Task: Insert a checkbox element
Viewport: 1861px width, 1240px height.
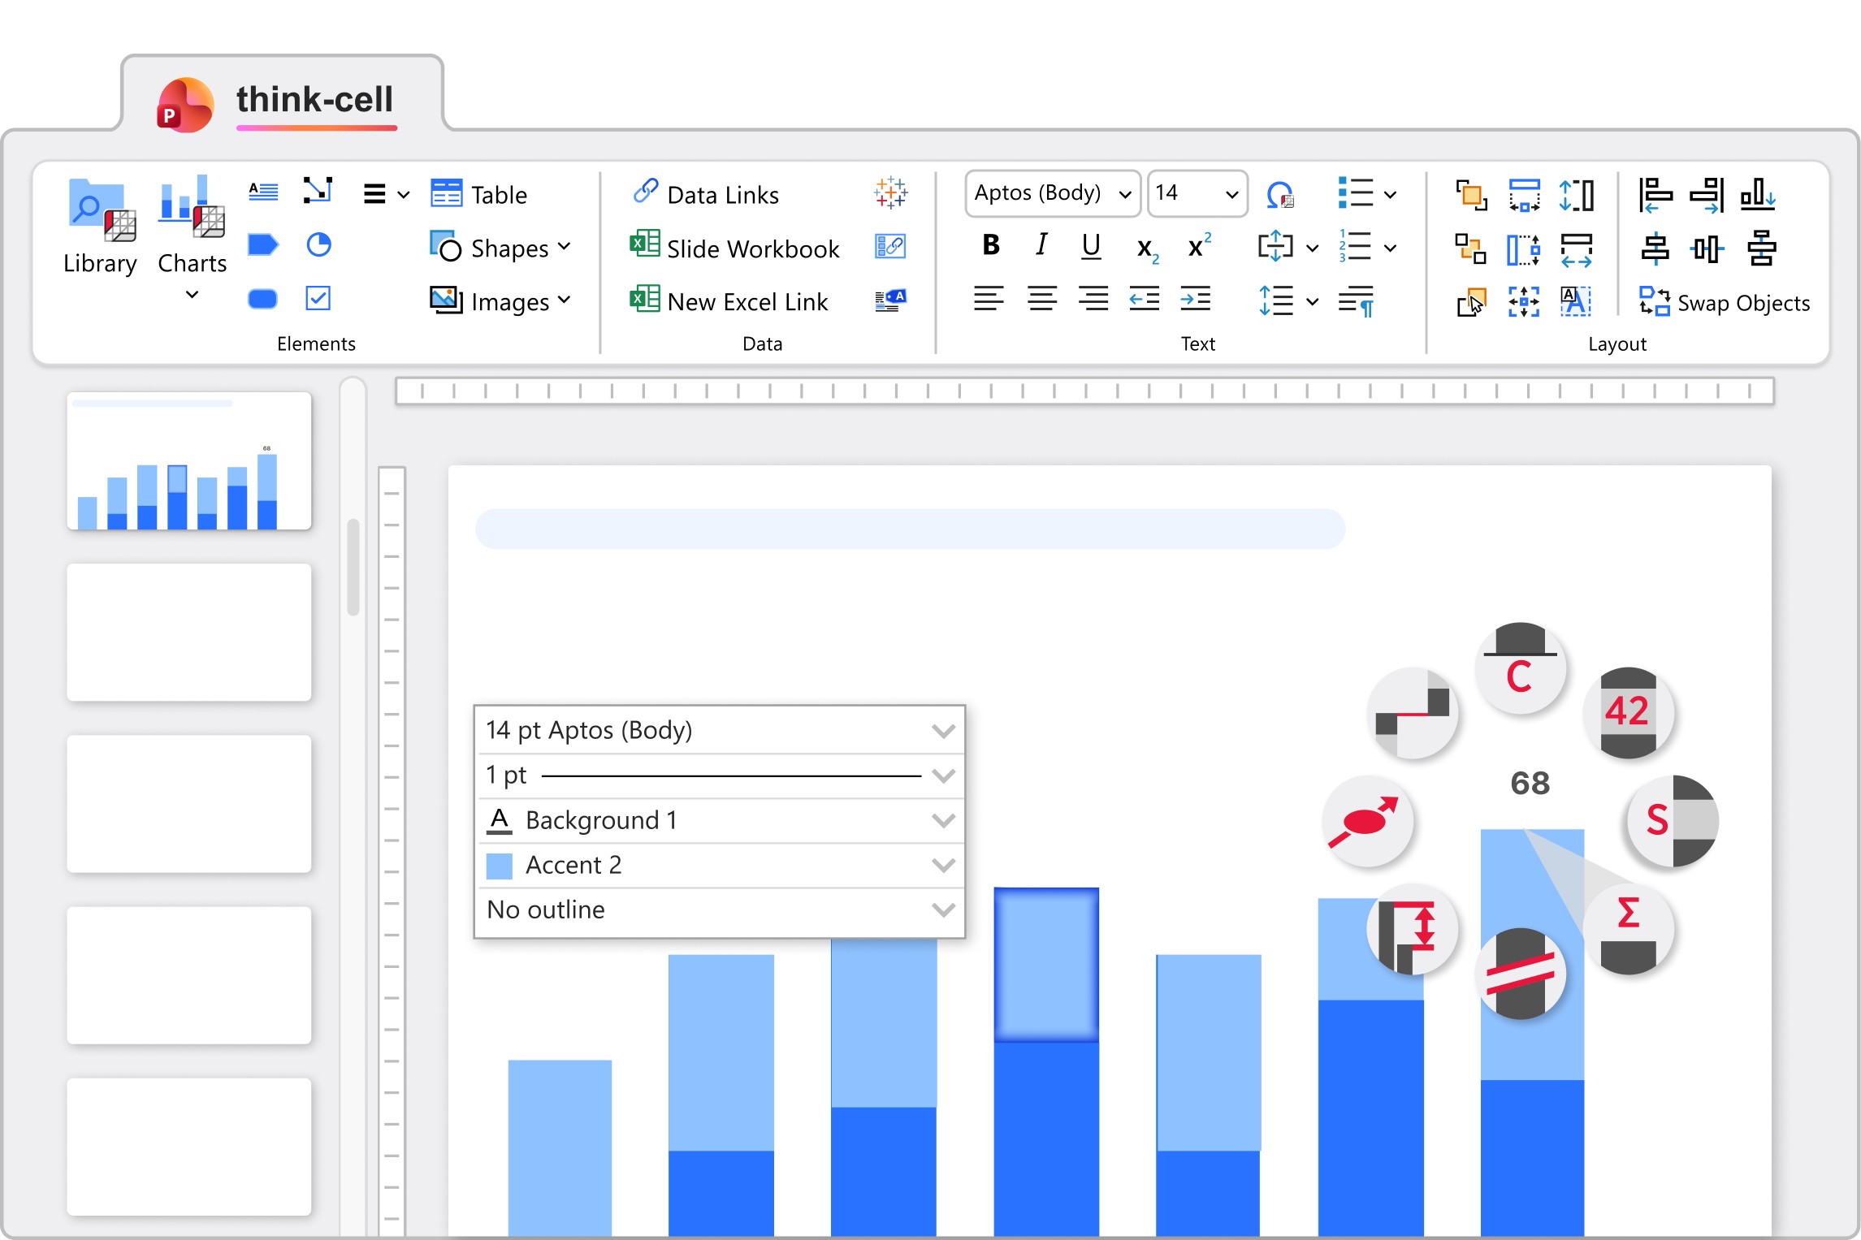Action: click(318, 298)
